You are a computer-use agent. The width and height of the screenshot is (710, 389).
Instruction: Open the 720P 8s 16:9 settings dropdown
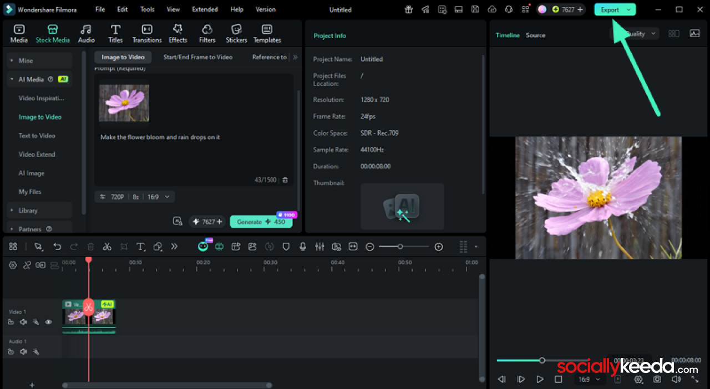pos(135,197)
